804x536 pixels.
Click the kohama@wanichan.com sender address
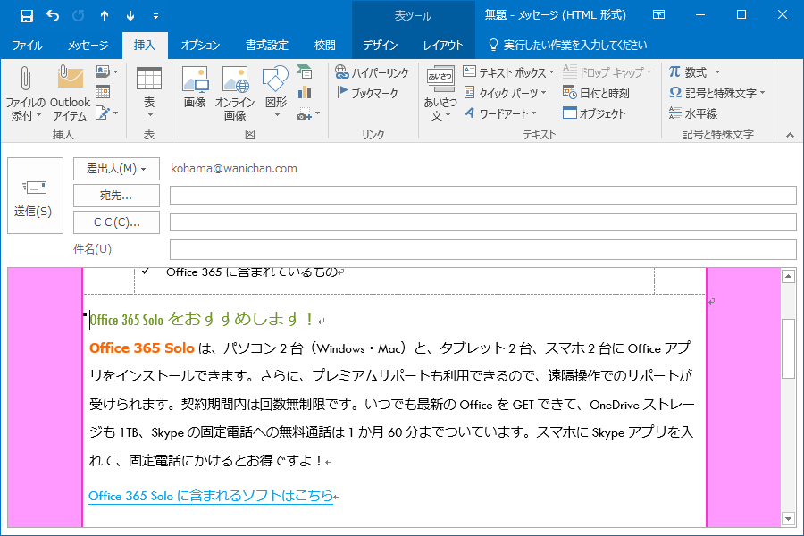(234, 169)
